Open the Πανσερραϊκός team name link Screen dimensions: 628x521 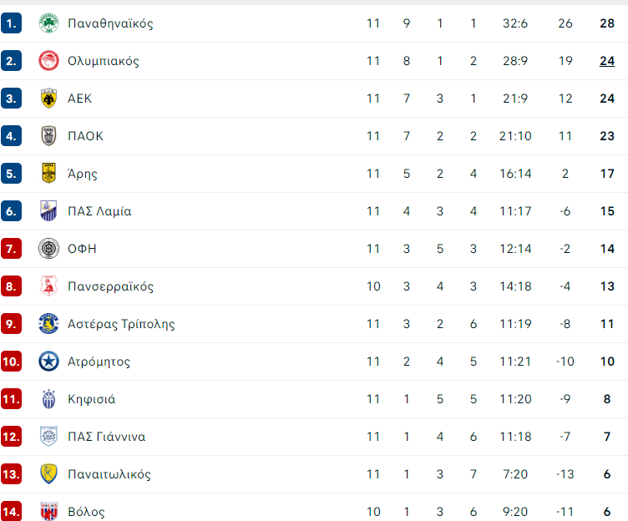(110, 286)
